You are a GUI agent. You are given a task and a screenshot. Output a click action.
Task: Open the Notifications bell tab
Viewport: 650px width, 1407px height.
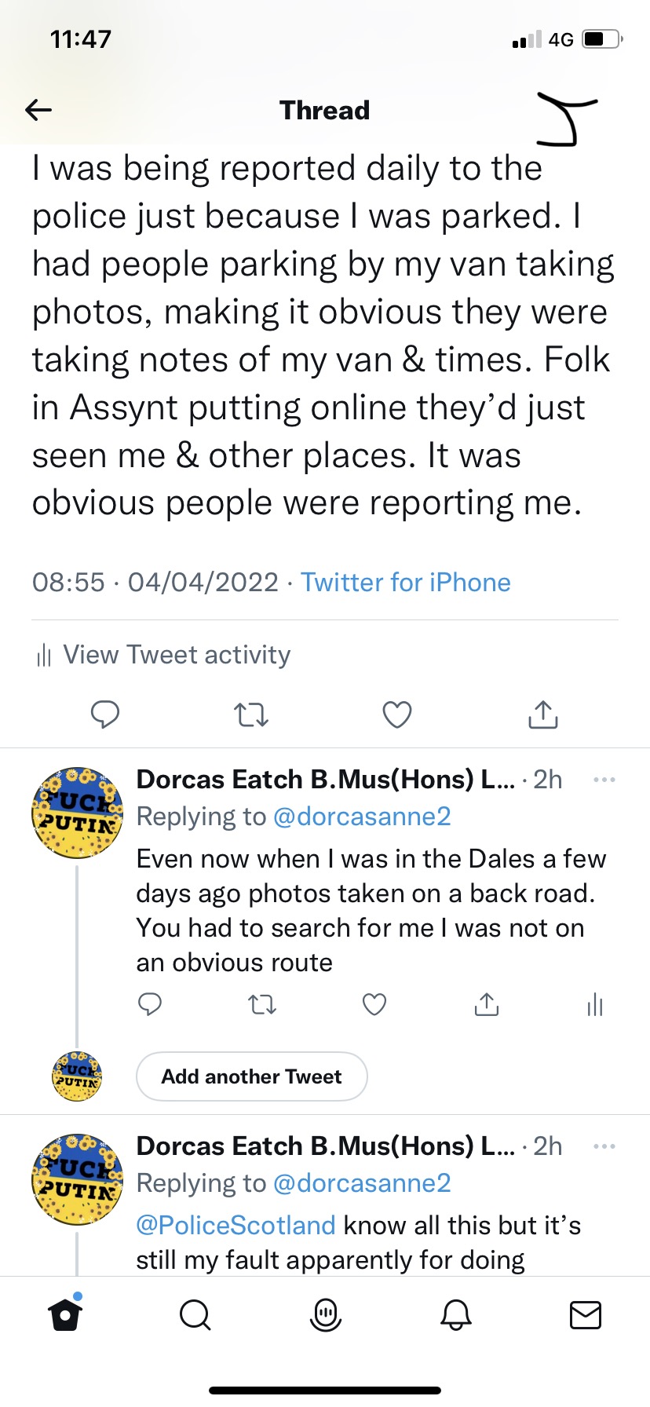click(x=455, y=1314)
